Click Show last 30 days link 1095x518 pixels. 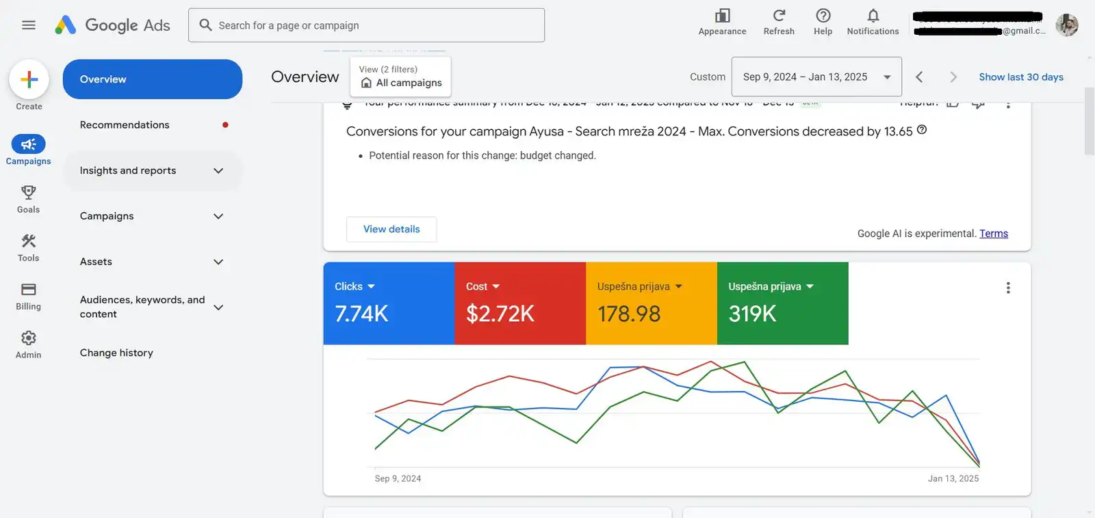tap(1020, 77)
